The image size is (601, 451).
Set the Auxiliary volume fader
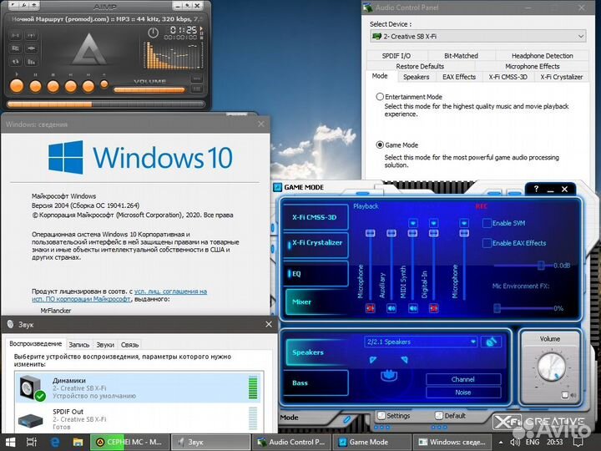[391, 233]
